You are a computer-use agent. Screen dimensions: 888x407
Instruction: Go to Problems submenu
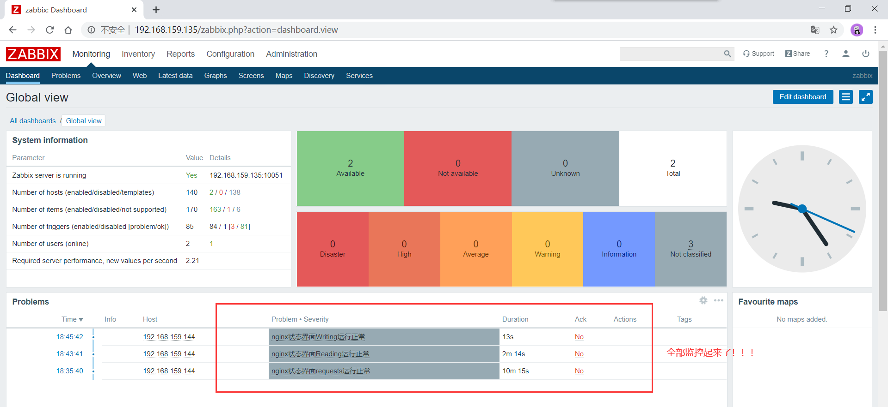[x=66, y=76]
